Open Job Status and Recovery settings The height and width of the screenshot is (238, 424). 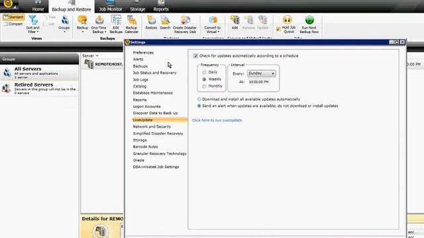[154, 73]
